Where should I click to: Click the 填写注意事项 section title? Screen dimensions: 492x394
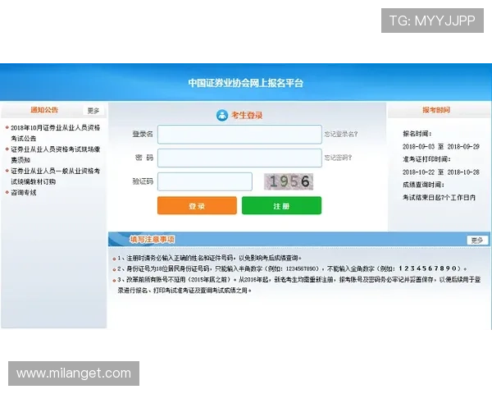[153, 240]
